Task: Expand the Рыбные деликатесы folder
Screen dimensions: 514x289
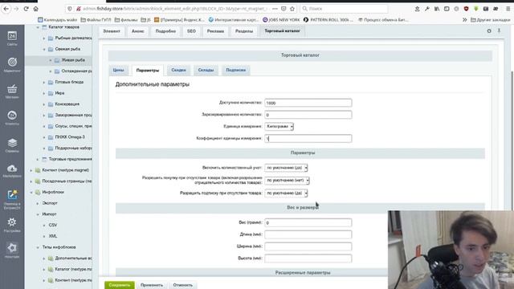Action: pyautogui.click(x=44, y=38)
